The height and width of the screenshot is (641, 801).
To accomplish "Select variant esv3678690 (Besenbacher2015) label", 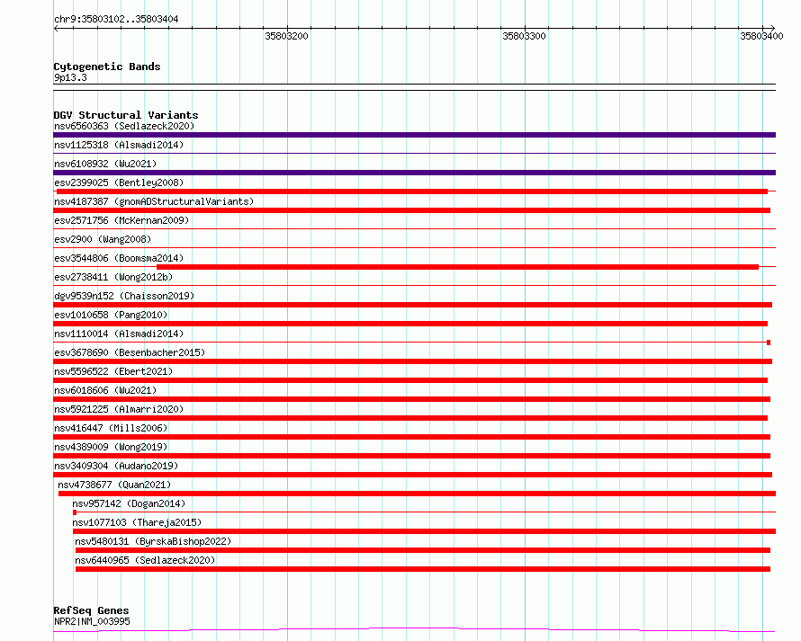I will point(130,352).
